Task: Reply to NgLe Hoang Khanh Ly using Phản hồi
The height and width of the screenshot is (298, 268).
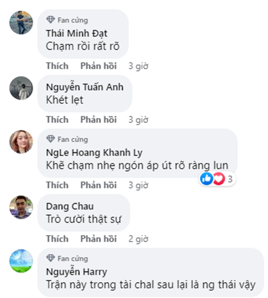Action: [x=98, y=185]
